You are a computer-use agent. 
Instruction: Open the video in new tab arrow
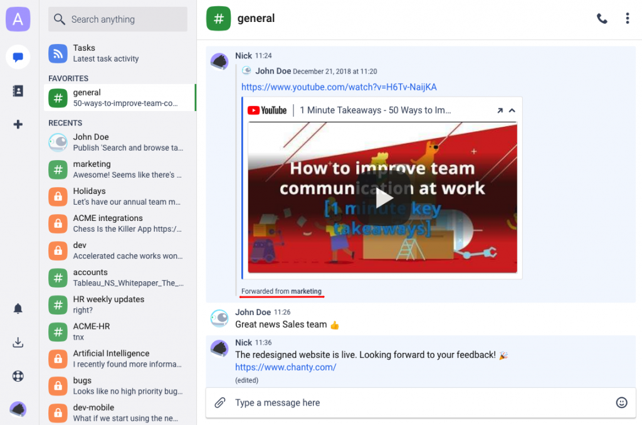500,109
